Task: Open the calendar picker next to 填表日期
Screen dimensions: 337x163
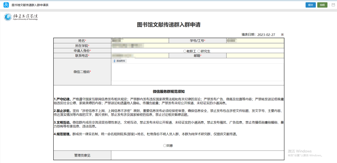Action: pyautogui.click(x=282, y=35)
